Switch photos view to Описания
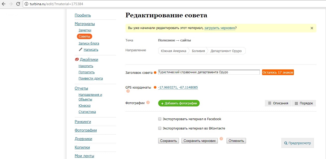 [278, 103]
